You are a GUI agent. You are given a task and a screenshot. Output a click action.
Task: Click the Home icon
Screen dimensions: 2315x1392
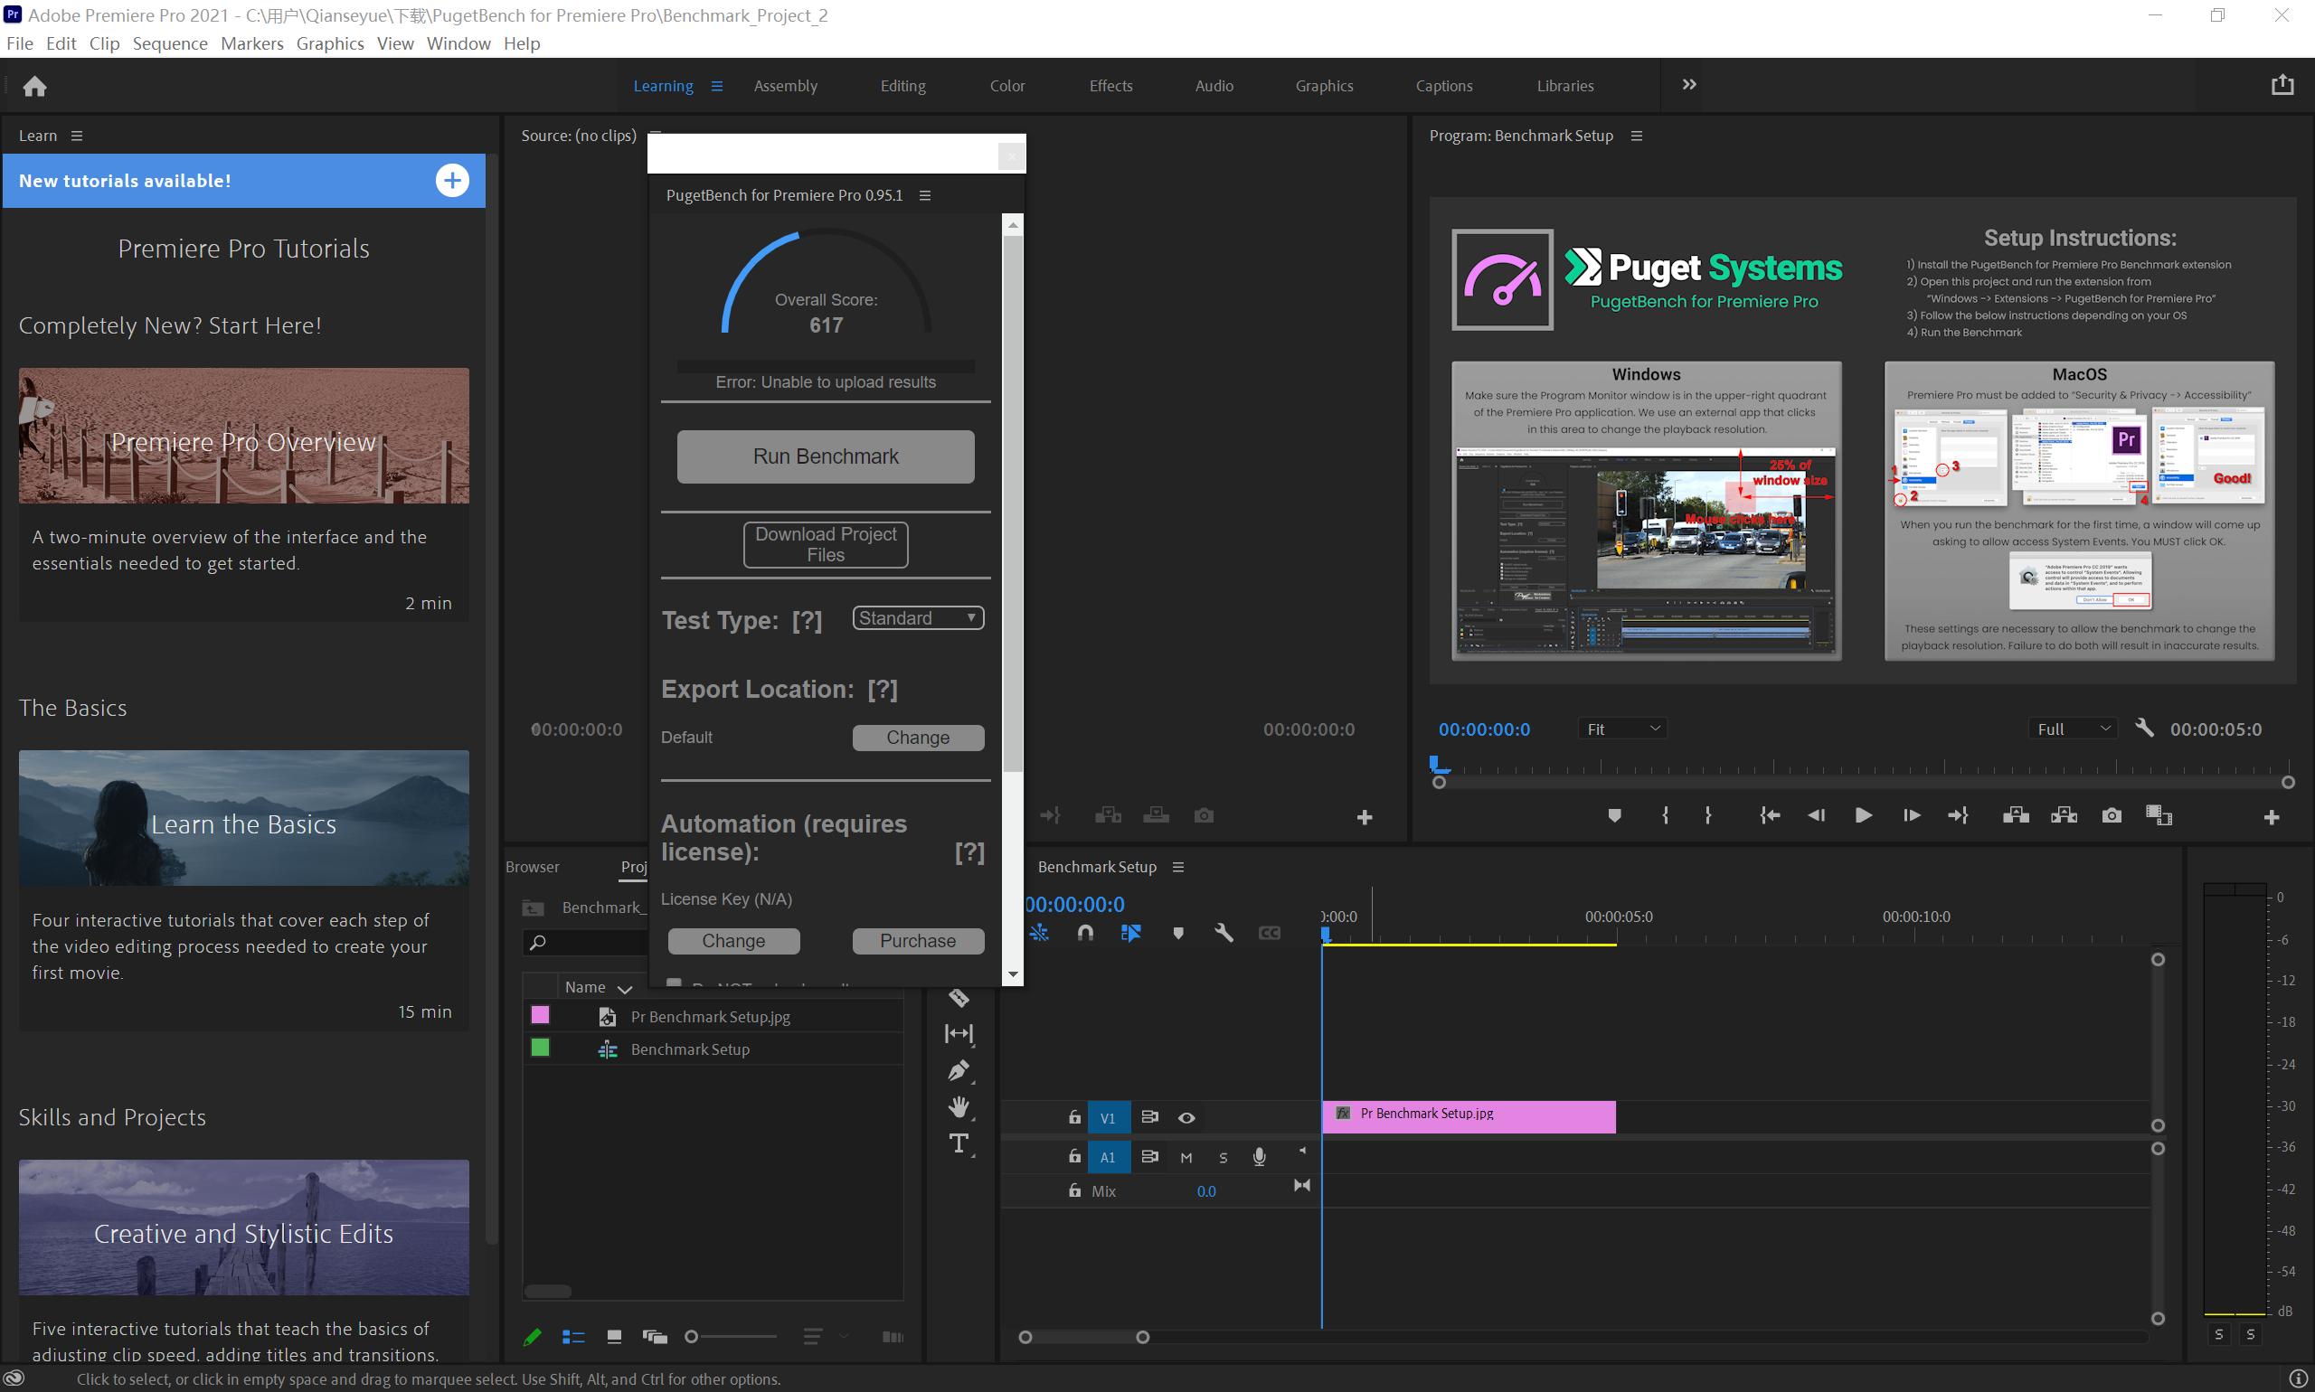tap(34, 86)
